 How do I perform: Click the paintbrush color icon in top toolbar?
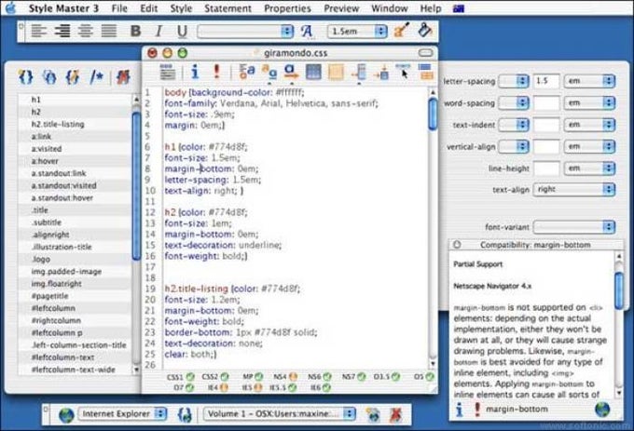pos(401,31)
